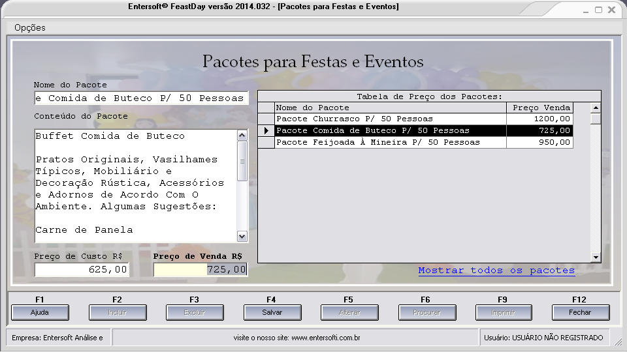This screenshot has width=627, height=352.
Task: Click the Nome do Pacote input field
Action: [x=141, y=98]
